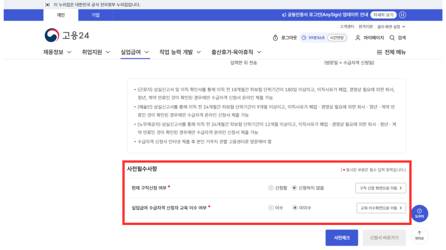
Task: Click the 현재 구직신청 여부 label
Action: 149,188
